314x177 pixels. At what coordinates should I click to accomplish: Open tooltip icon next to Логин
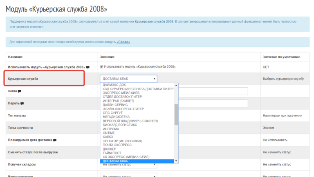tap(20, 91)
